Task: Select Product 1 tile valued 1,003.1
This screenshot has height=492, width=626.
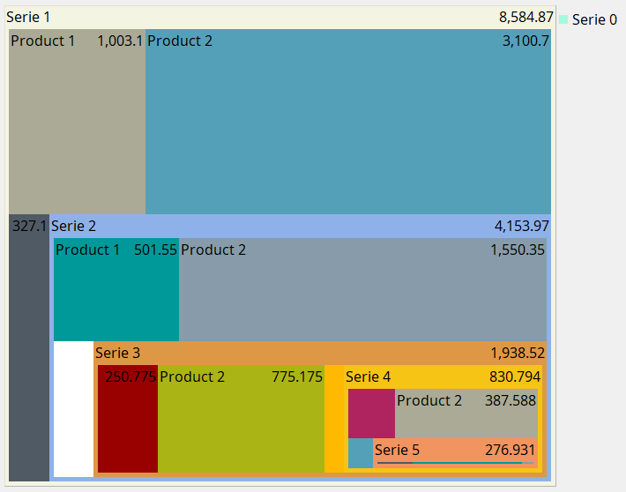Action: coord(77,123)
